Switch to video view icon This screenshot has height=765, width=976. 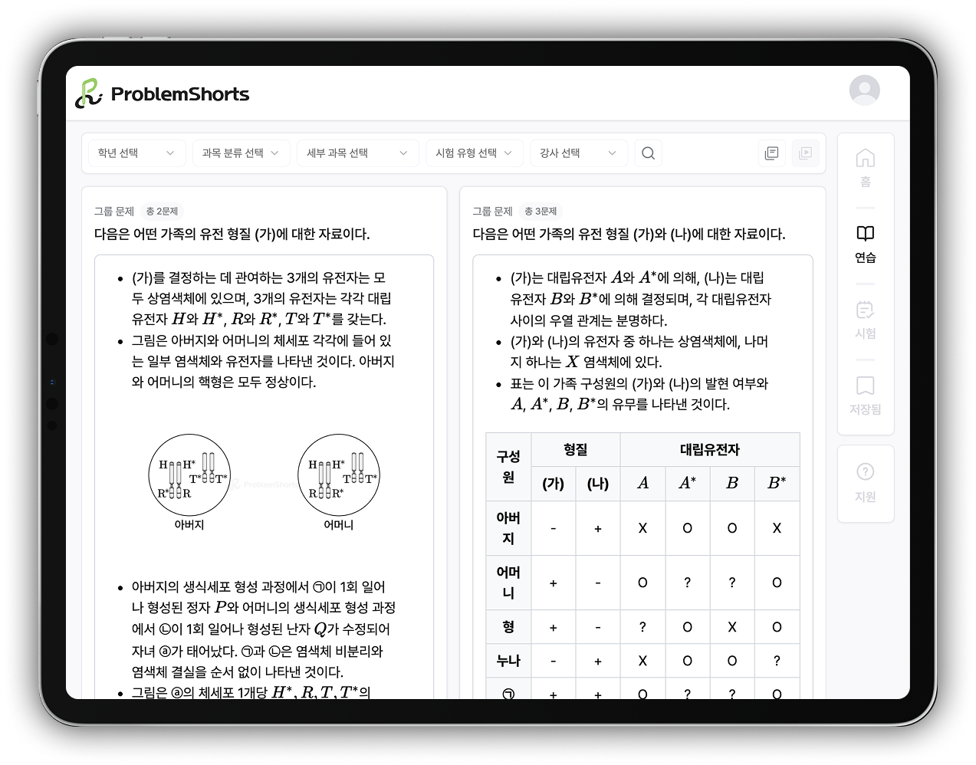[x=805, y=153]
